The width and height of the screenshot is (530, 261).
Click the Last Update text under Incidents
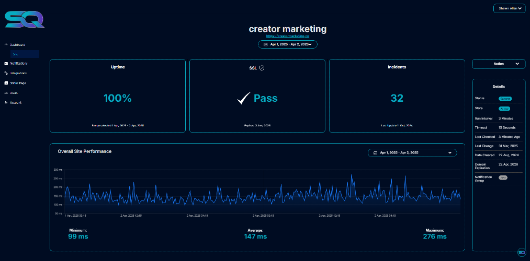click(x=397, y=125)
